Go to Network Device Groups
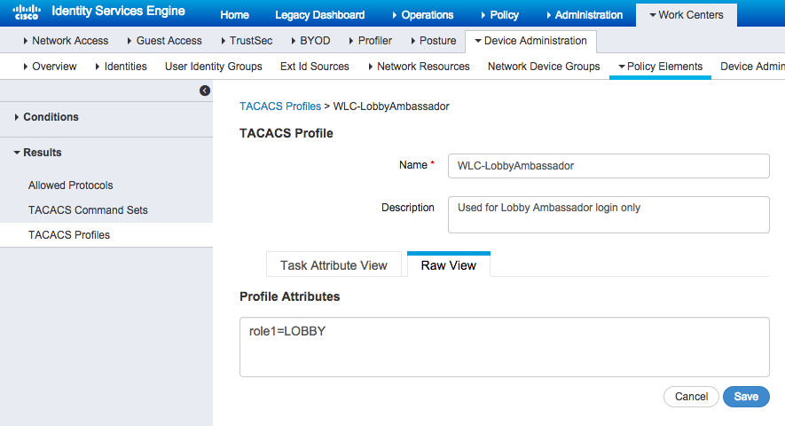Viewport: 785px width, 426px height. [x=544, y=67]
